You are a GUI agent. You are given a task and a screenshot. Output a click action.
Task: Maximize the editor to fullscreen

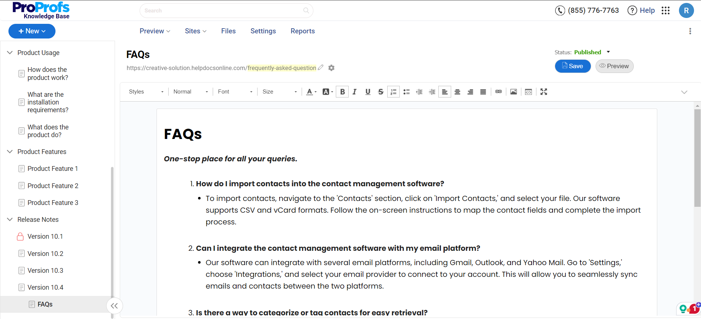click(x=544, y=92)
